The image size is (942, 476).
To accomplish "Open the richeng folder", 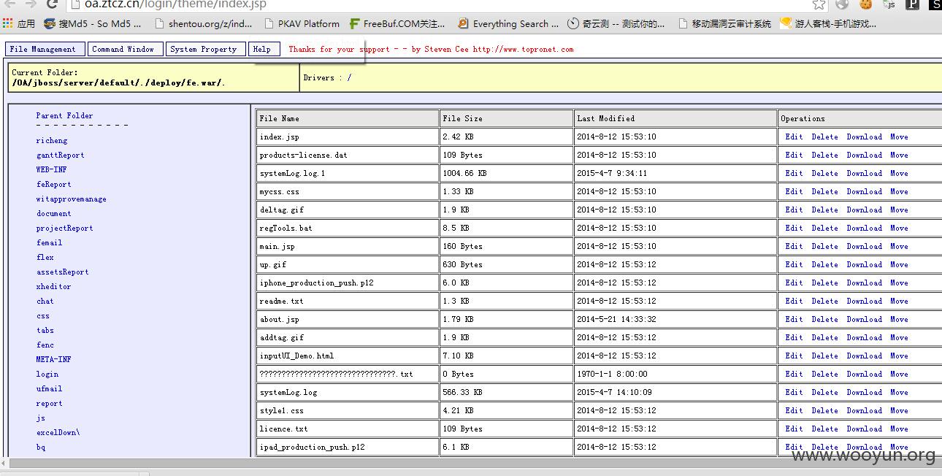I will 52,140.
